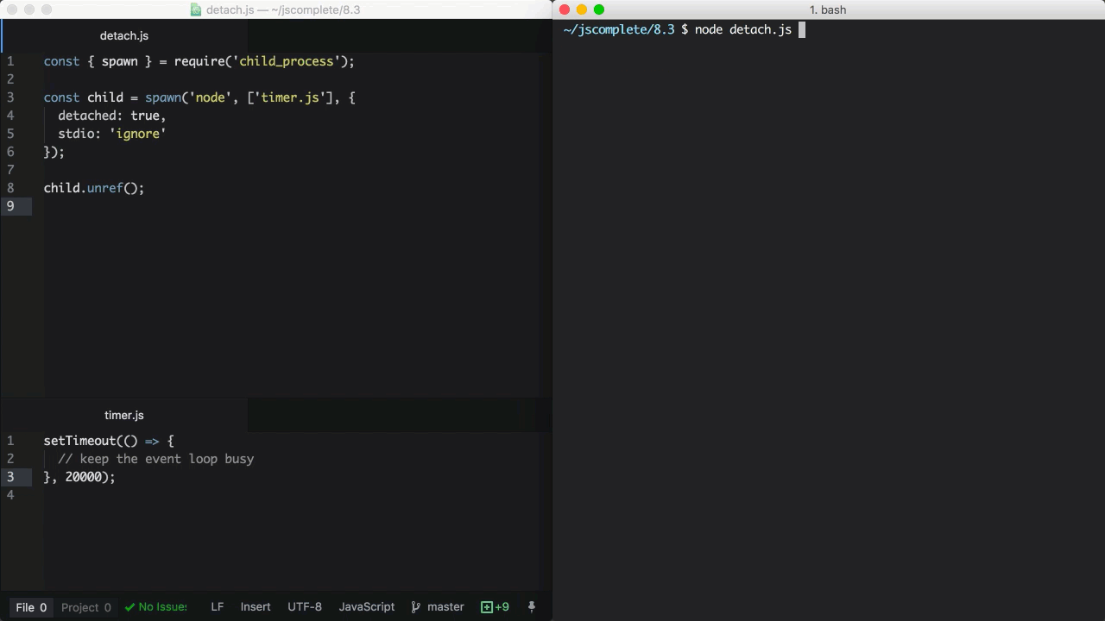
Task: Click the master branch label
Action: (445, 606)
